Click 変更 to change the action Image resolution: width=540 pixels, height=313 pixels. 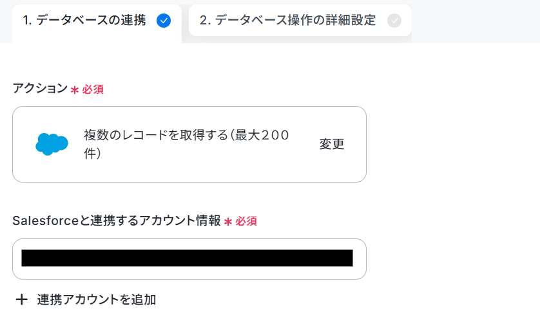pyautogui.click(x=332, y=144)
